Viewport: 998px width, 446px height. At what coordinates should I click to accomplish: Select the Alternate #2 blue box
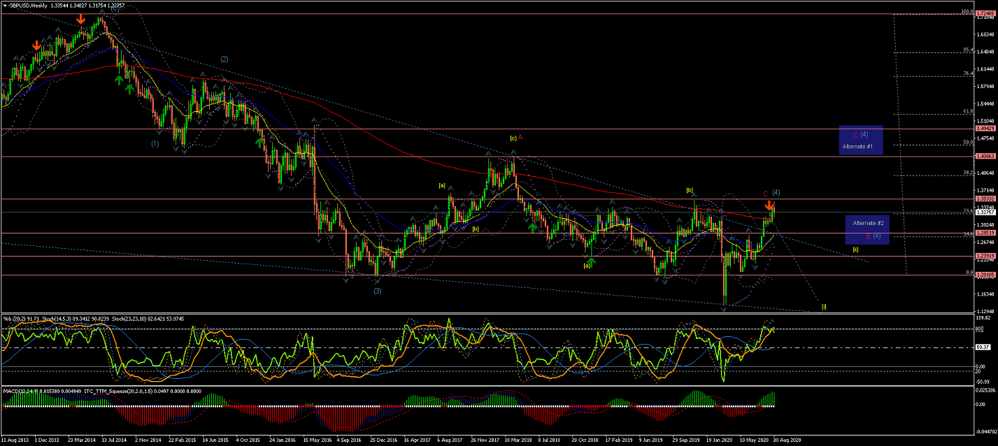[867, 229]
